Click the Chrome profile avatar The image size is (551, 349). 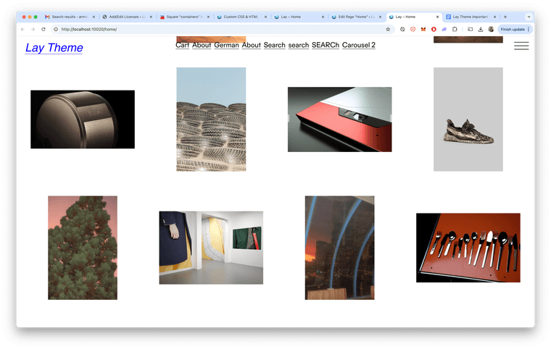(491, 29)
